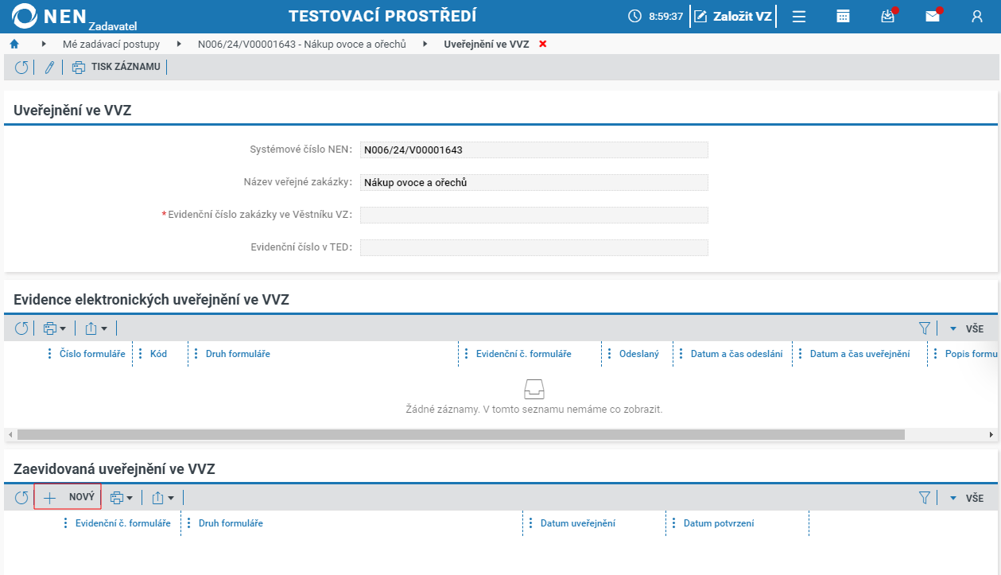Open print dropdown in Evidence elektronických uveřejnění
The image size is (1001, 575).
pos(55,328)
